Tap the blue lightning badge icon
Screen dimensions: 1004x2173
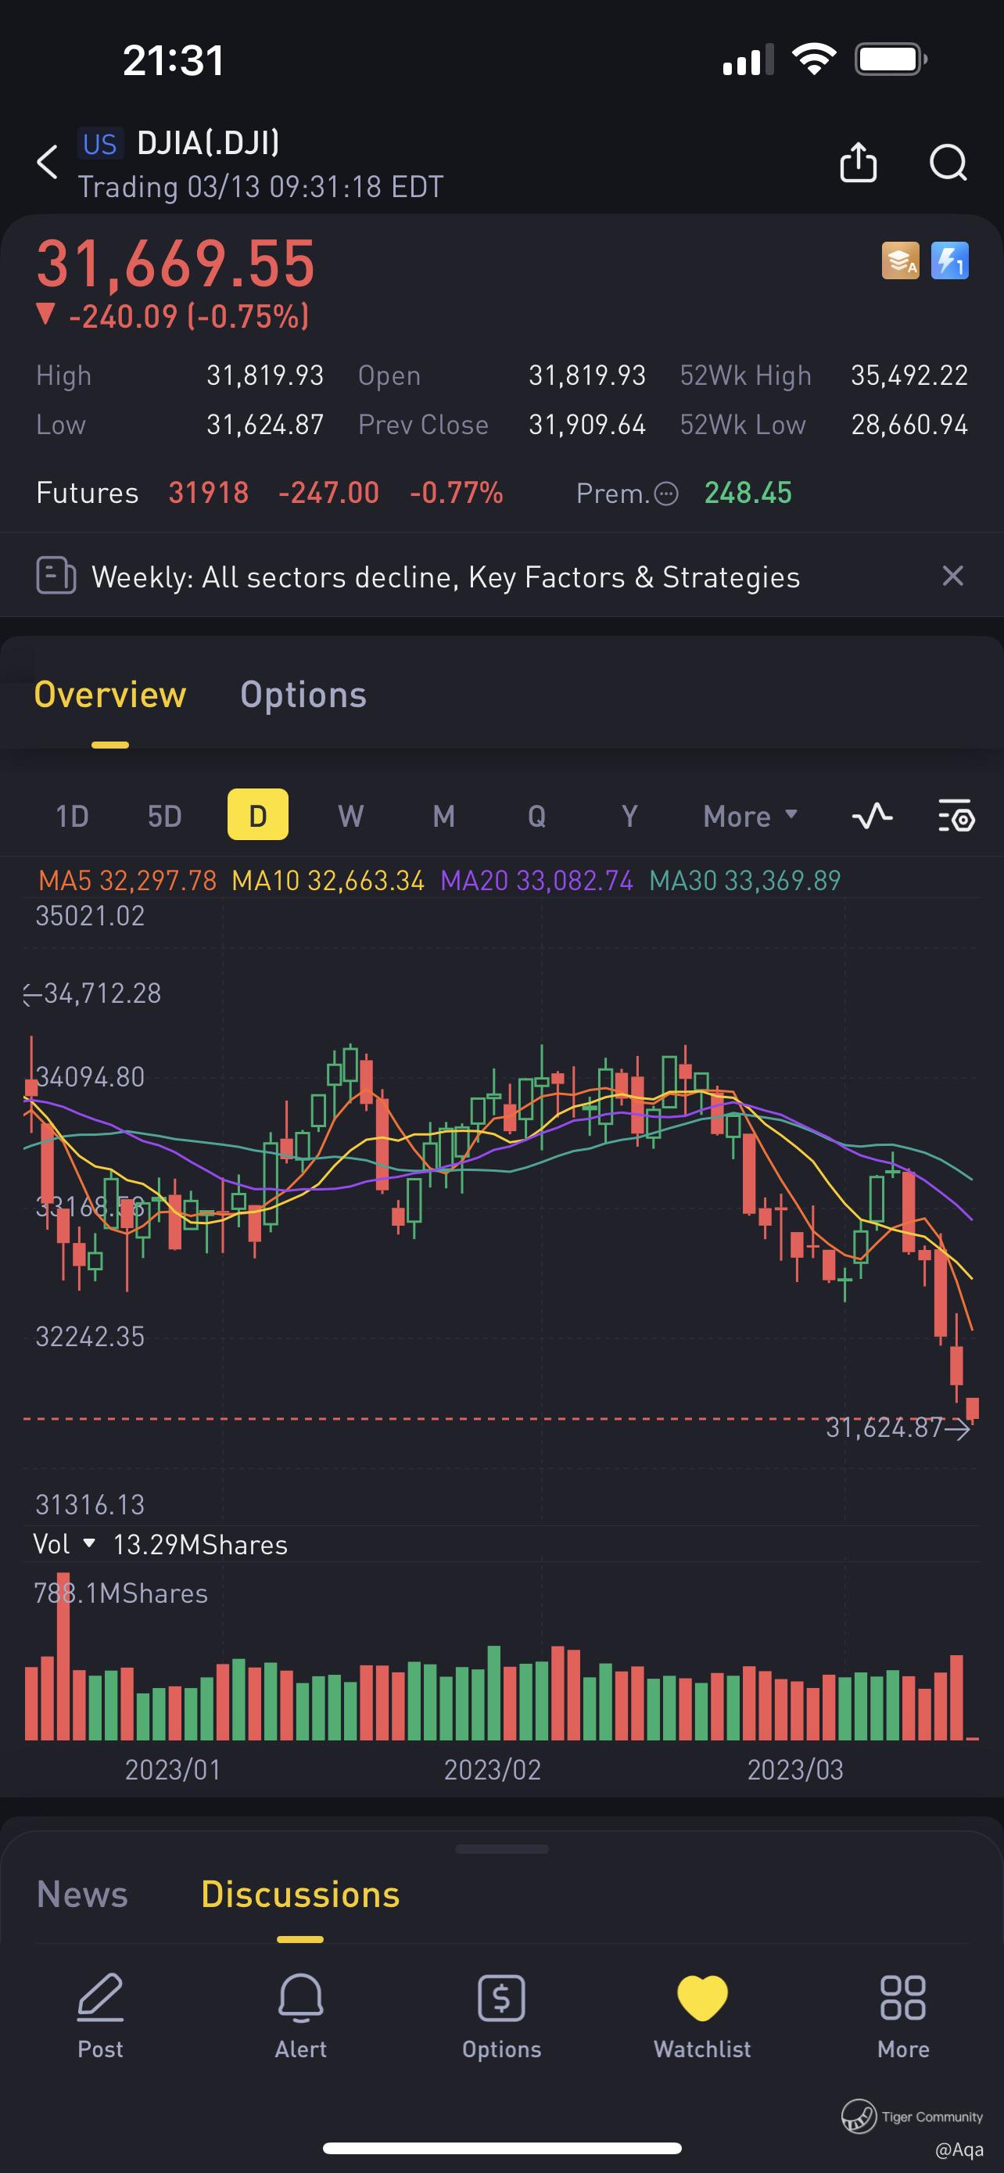click(x=949, y=260)
